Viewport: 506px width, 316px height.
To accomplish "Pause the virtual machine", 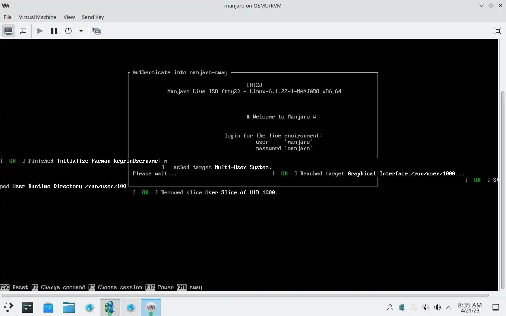I will pyautogui.click(x=54, y=31).
